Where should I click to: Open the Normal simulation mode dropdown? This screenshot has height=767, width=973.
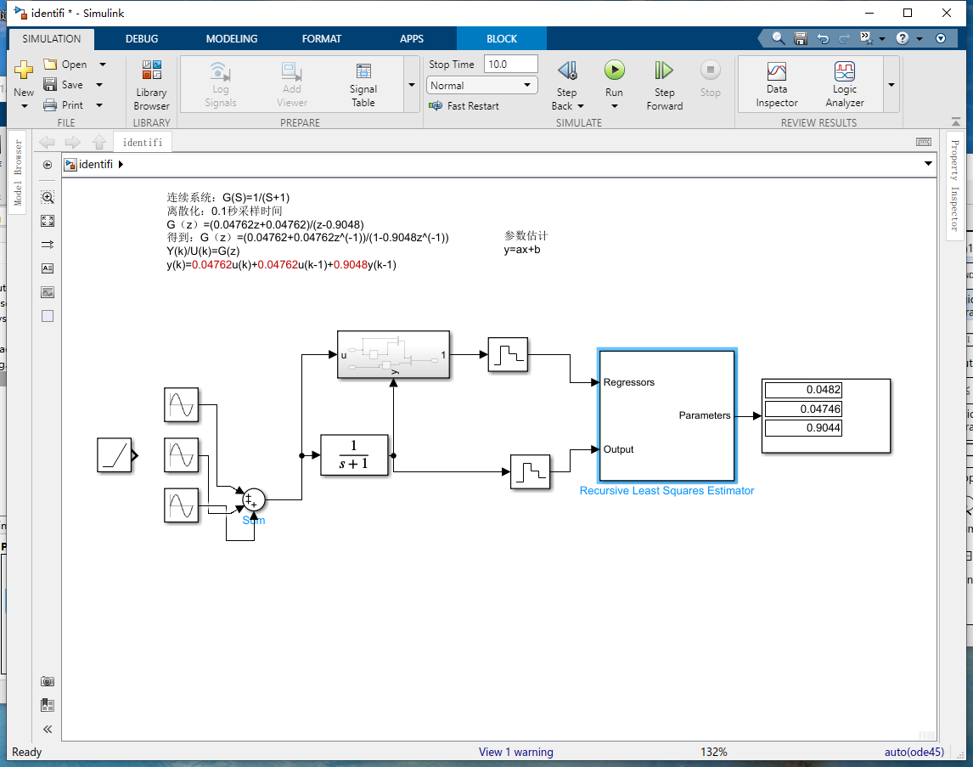(481, 85)
